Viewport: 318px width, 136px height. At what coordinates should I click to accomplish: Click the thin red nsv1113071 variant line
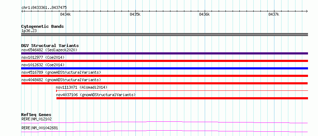[182, 91]
